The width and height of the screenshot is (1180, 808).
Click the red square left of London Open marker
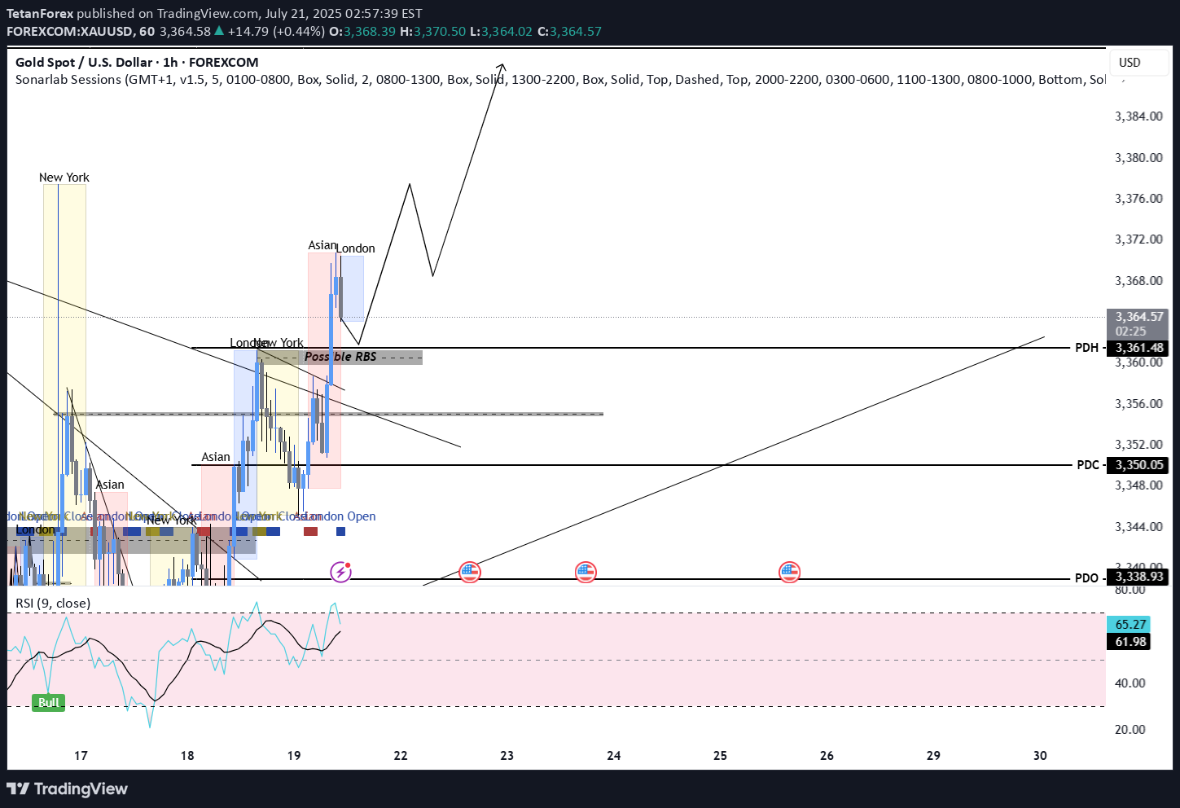click(x=310, y=532)
